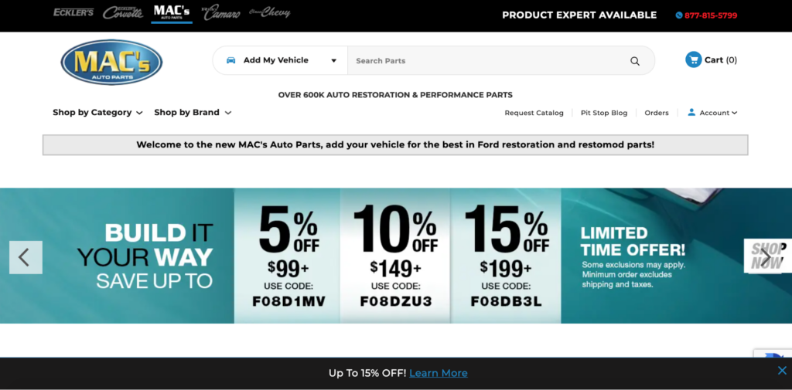Switch to the Classic Chevy brand logo

(270, 12)
